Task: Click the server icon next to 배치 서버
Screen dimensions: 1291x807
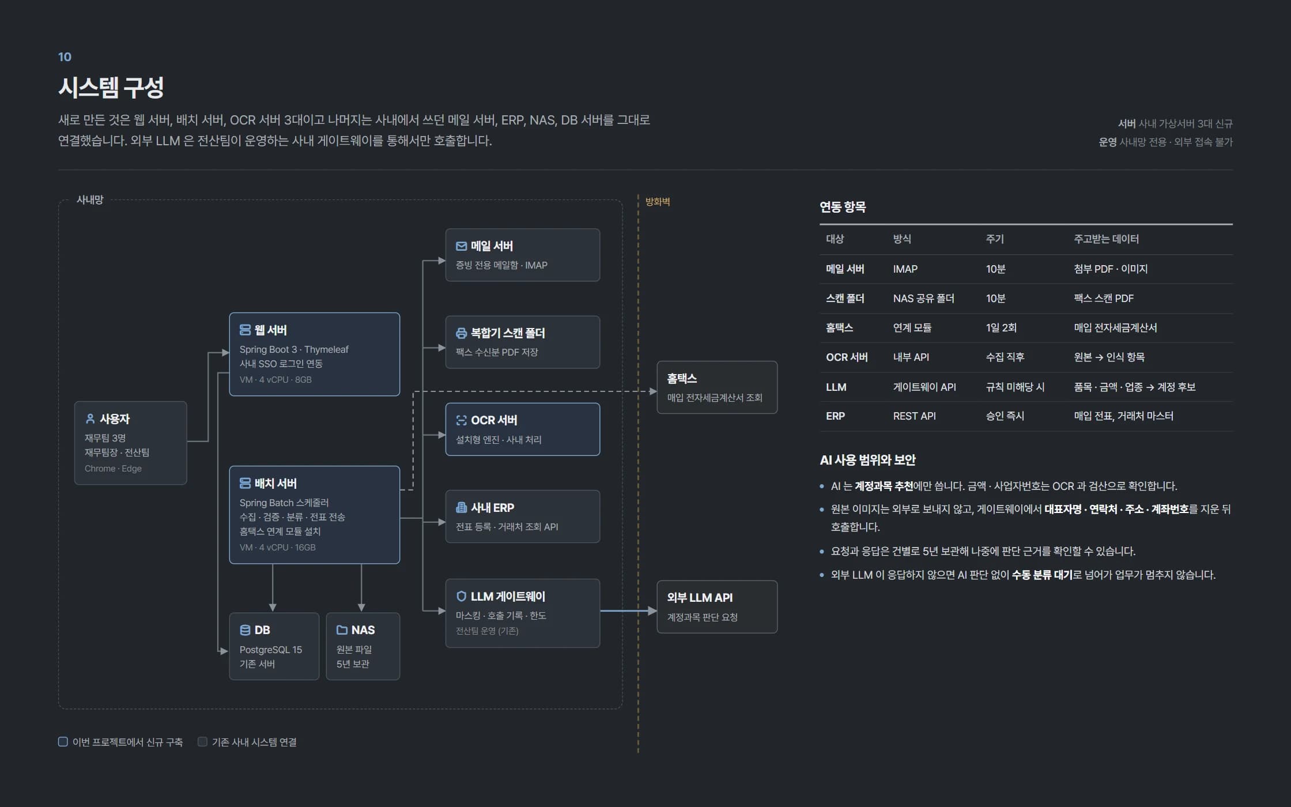Action: pos(245,483)
